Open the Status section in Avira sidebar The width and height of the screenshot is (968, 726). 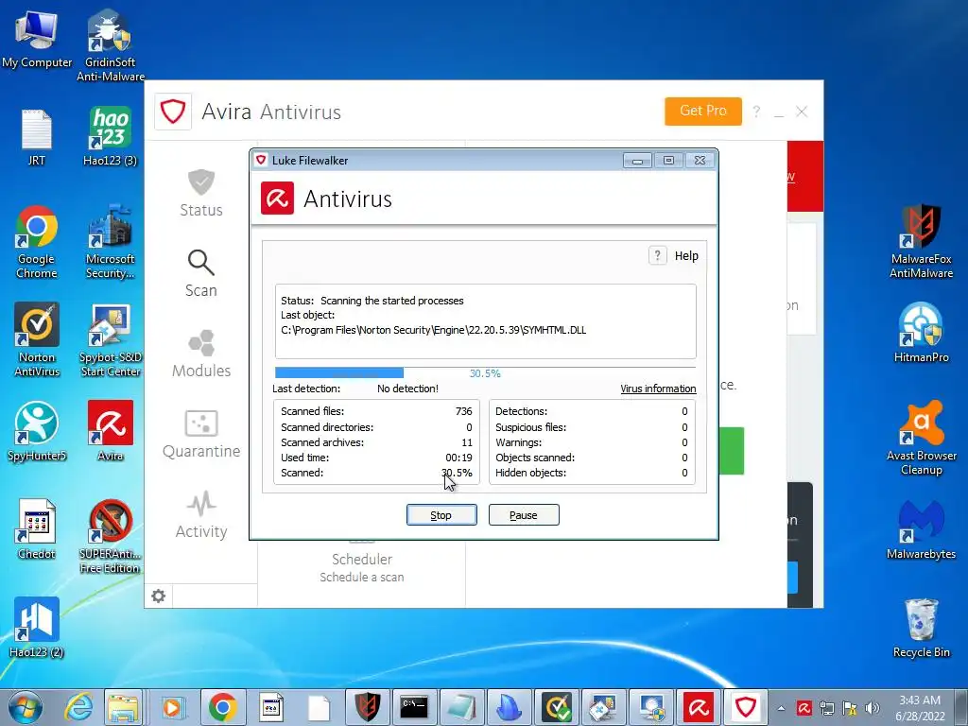[201, 193]
